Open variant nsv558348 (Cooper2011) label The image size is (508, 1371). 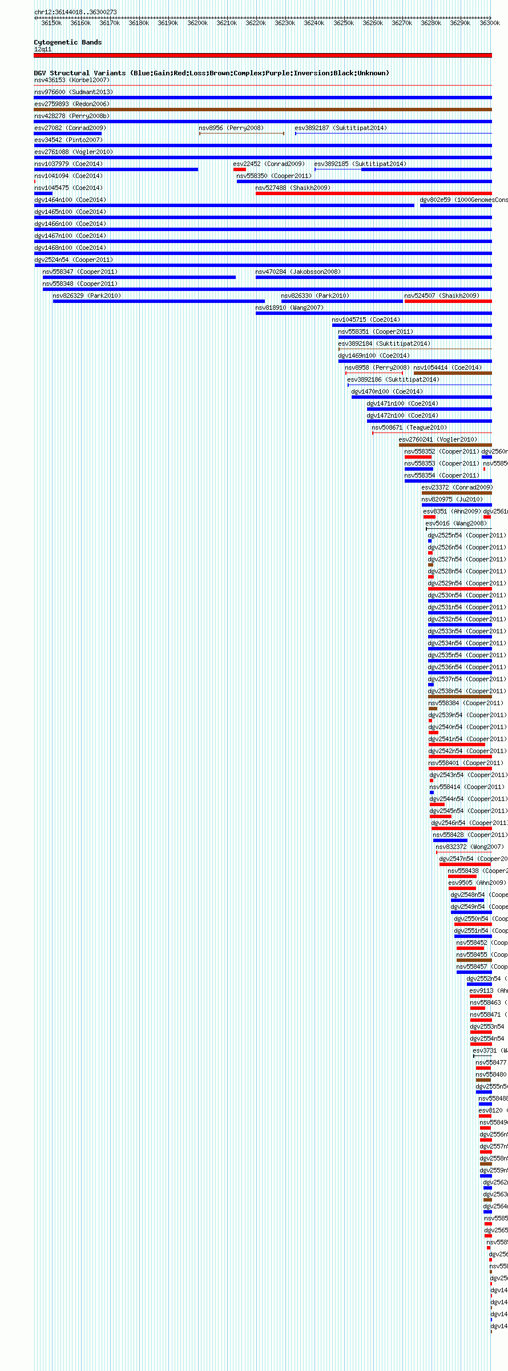tap(80, 284)
